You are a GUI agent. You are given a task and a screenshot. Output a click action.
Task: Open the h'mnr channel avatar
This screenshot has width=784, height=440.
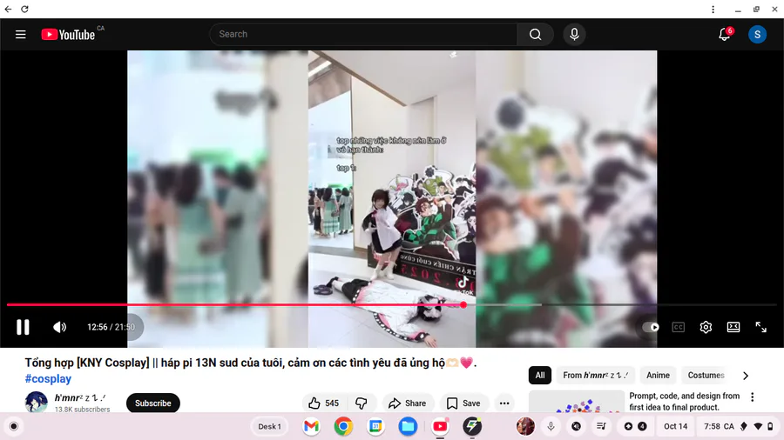(x=37, y=402)
